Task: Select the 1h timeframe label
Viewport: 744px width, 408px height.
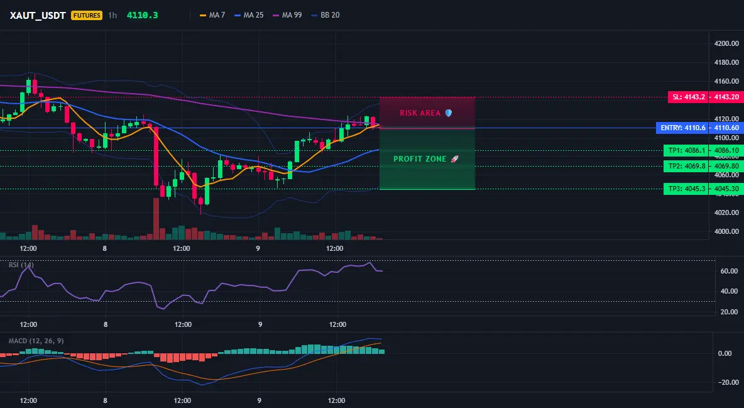Action: [112, 15]
